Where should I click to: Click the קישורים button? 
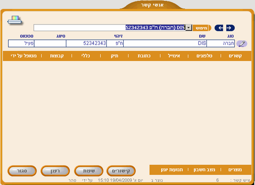tap(121, 171)
